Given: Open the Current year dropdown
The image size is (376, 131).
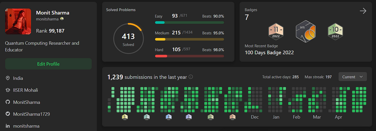Looking at the screenshot, I should click(353, 77).
